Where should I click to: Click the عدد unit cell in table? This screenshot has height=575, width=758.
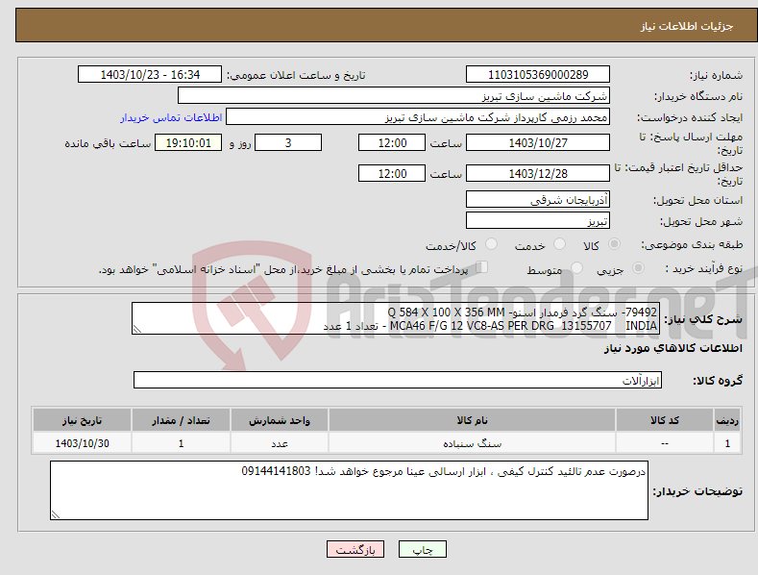pyautogui.click(x=280, y=443)
